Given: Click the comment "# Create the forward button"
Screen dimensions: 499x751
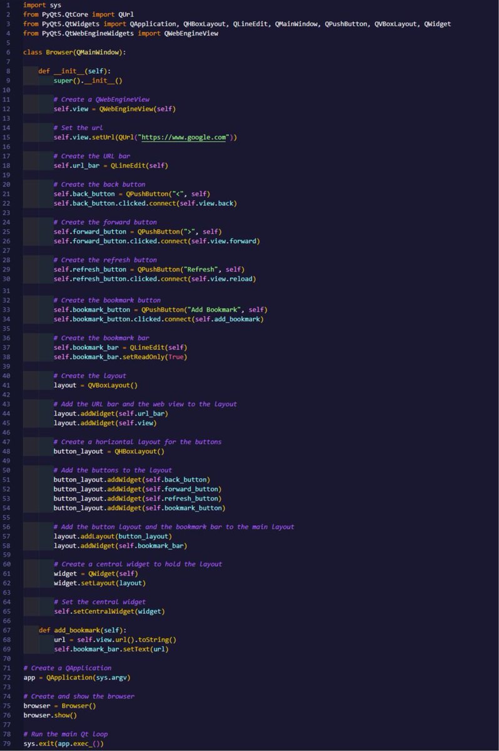Looking at the screenshot, I should (x=105, y=222).
